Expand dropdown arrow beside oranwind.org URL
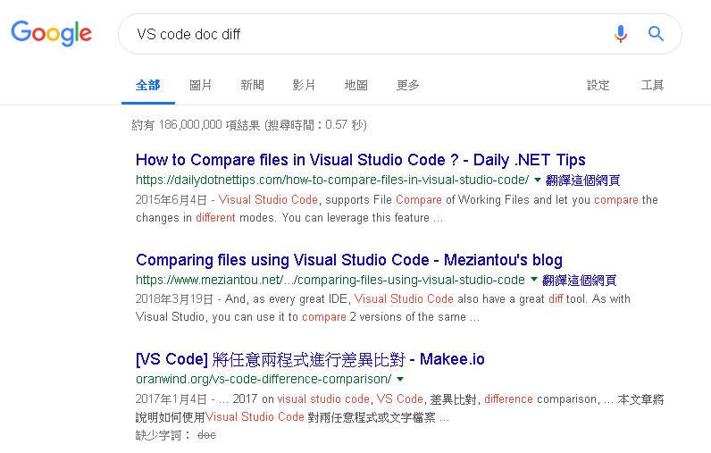The height and width of the screenshot is (453, 711). [400, 379]
